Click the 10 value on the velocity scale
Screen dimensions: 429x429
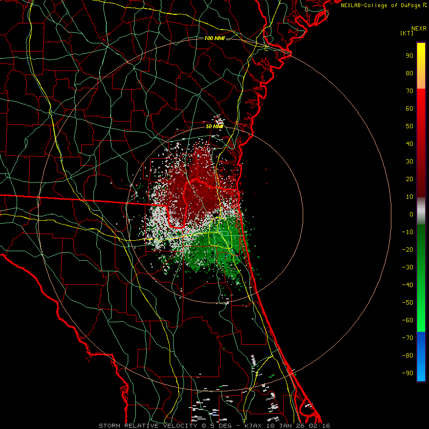coord(409,197)
